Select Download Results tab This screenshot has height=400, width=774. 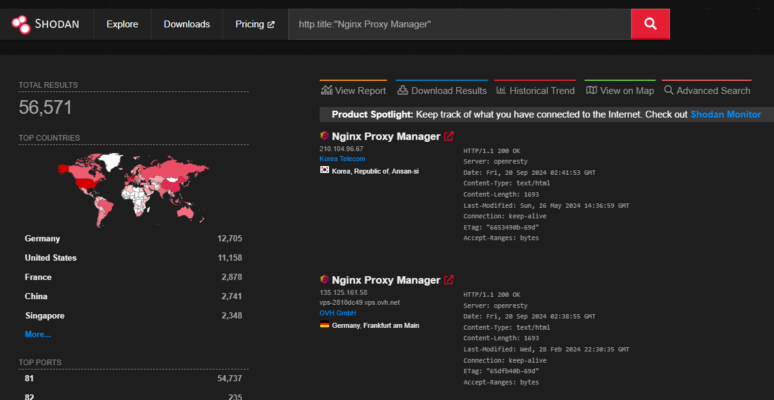point(441,90)
